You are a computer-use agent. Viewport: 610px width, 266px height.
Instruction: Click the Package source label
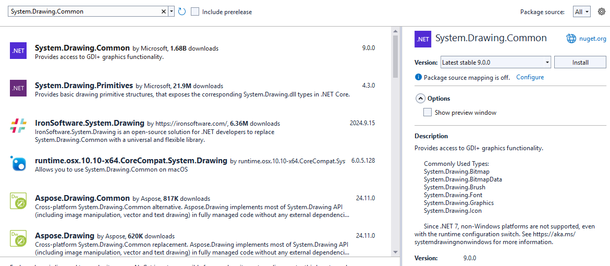pyautogui.click(x=542, y=11)
